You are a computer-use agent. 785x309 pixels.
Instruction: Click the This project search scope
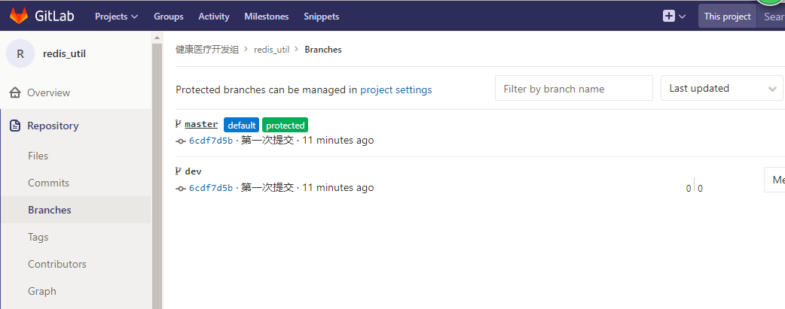[728, 17]
